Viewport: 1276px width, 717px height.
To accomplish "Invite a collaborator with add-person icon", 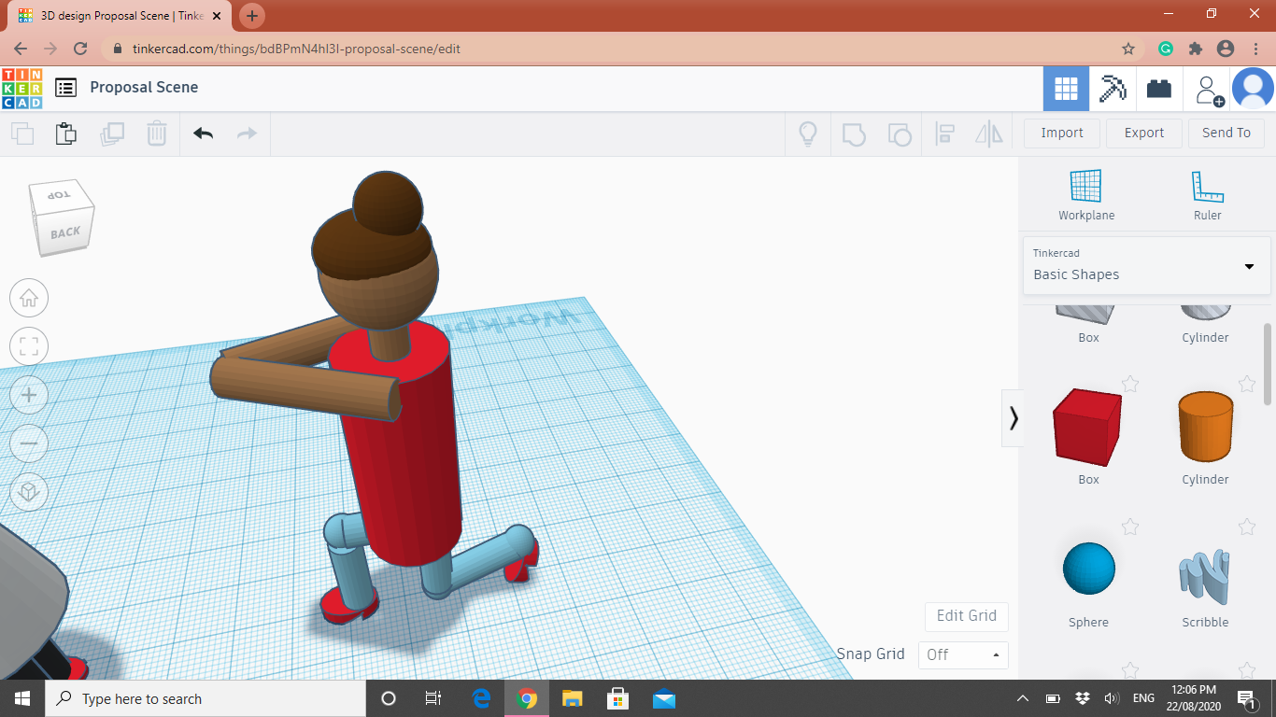I will coord(1209,91).
